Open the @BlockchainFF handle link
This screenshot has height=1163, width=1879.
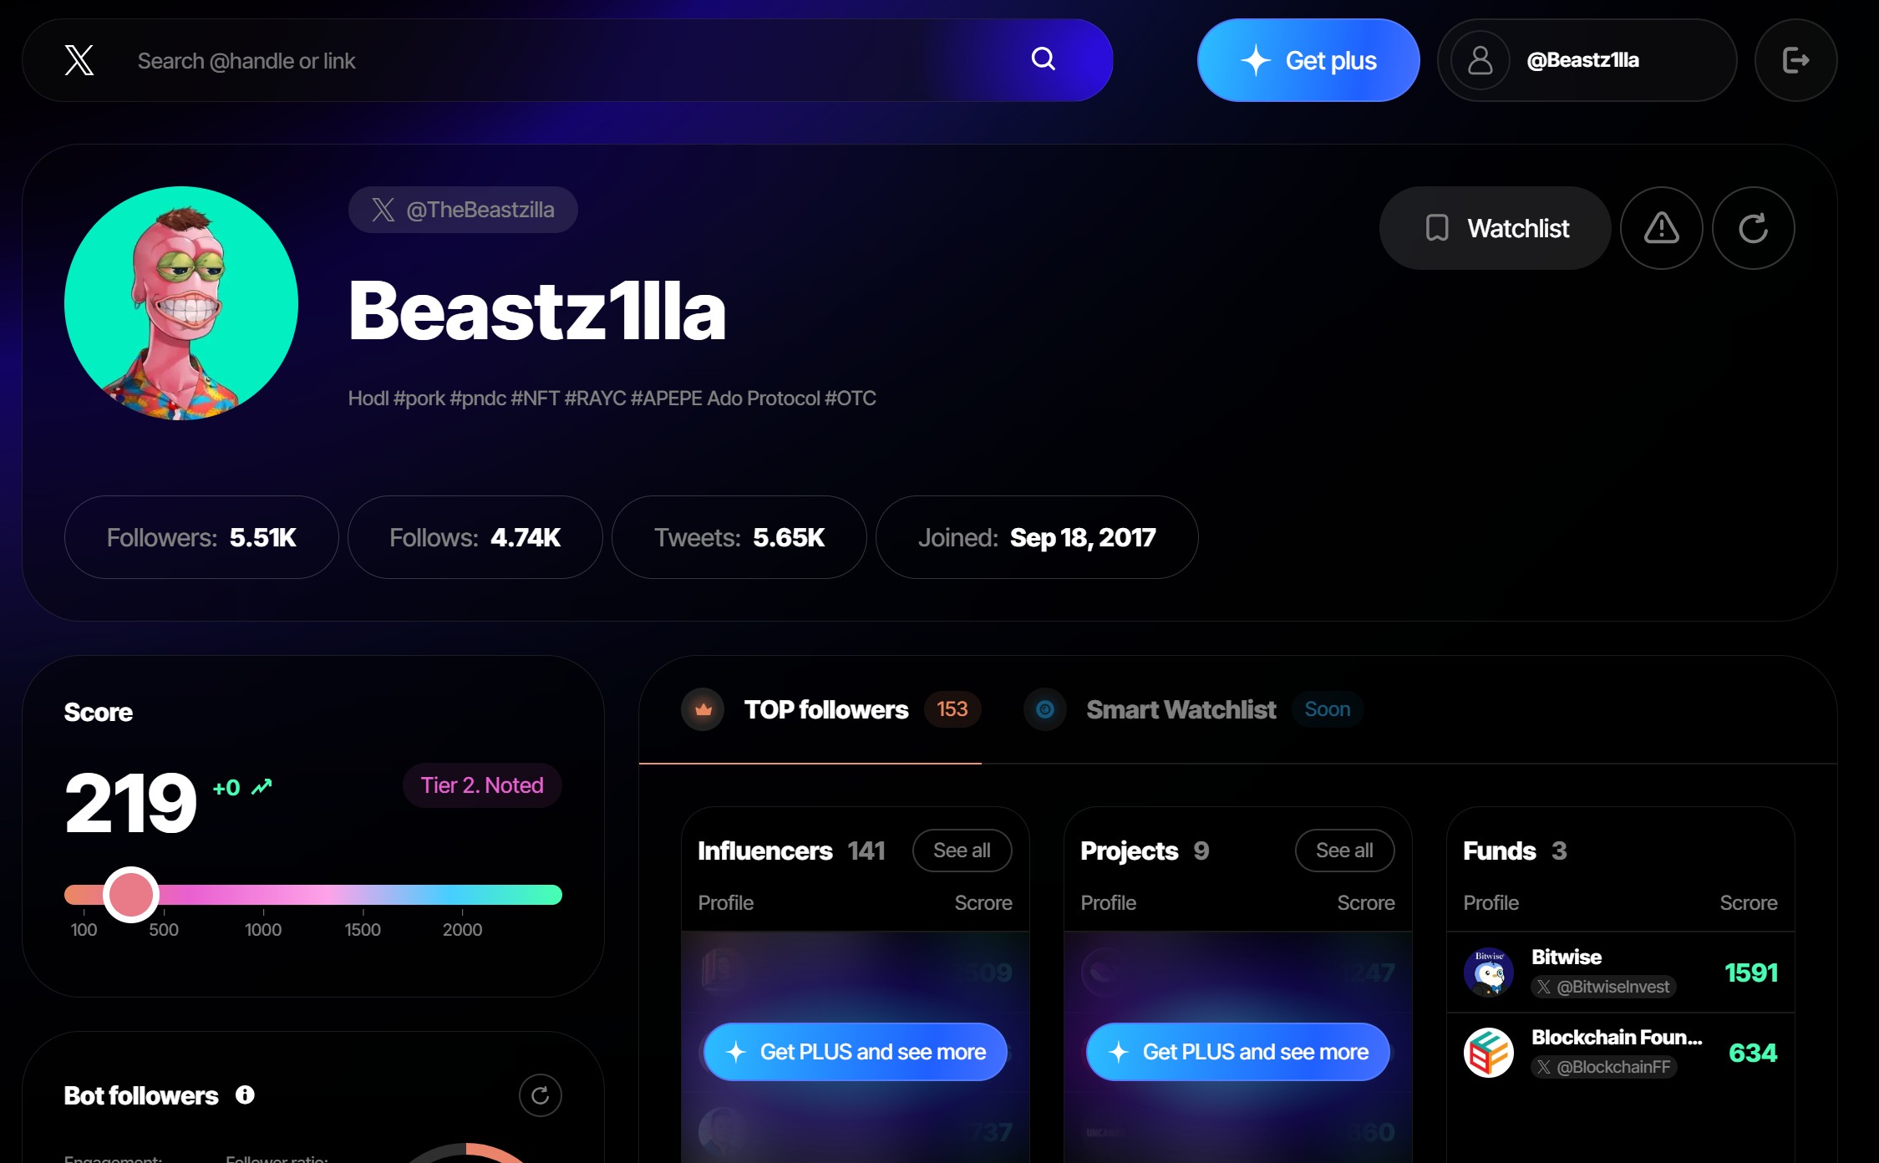1603,1067
